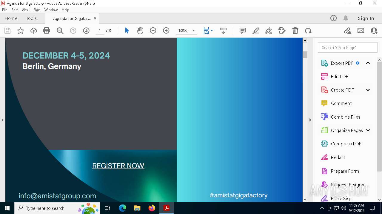
Task: Click the taskbar search box
Action: coord(57,208)
